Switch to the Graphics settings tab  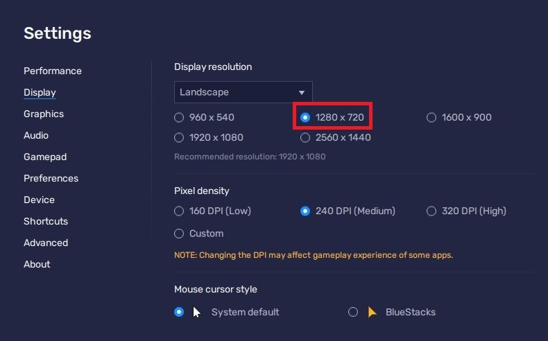44,114
